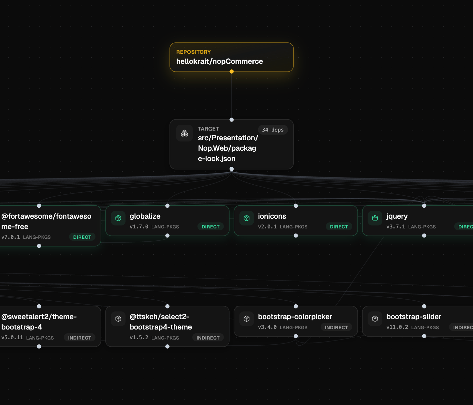This screenshot has height=405, width=473.
Task: Select the @sweetalert2/theme-bootstrap-4 package name
Action: (39, 322)
